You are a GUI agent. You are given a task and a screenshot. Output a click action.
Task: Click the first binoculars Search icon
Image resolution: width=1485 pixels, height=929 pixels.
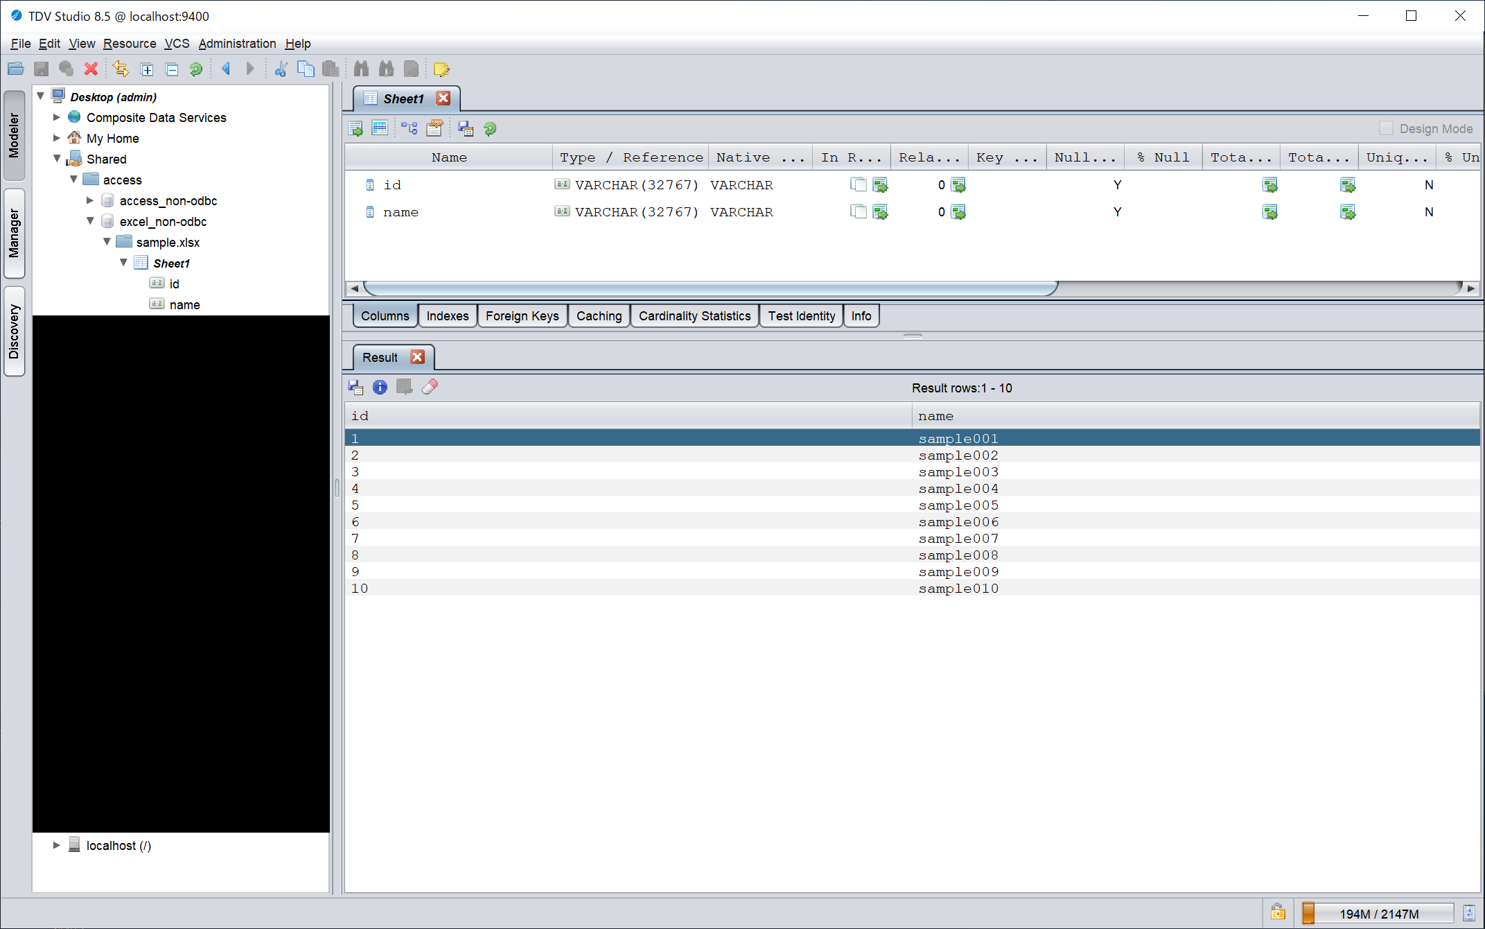[x=361, y=69]
